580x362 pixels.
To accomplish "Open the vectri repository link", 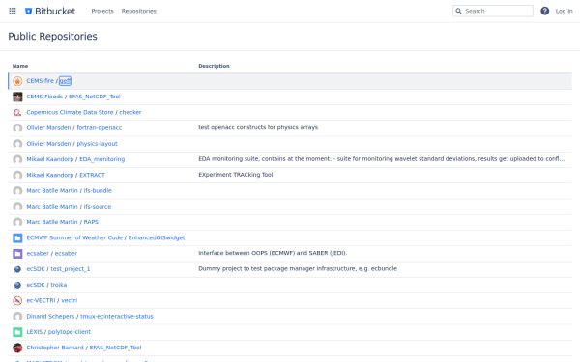I will [70, 300].
